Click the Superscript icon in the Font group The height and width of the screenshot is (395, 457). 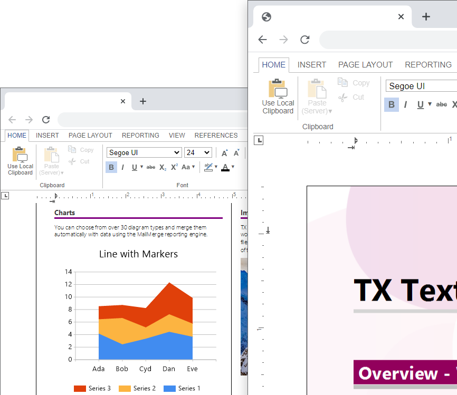click(174, 167)
